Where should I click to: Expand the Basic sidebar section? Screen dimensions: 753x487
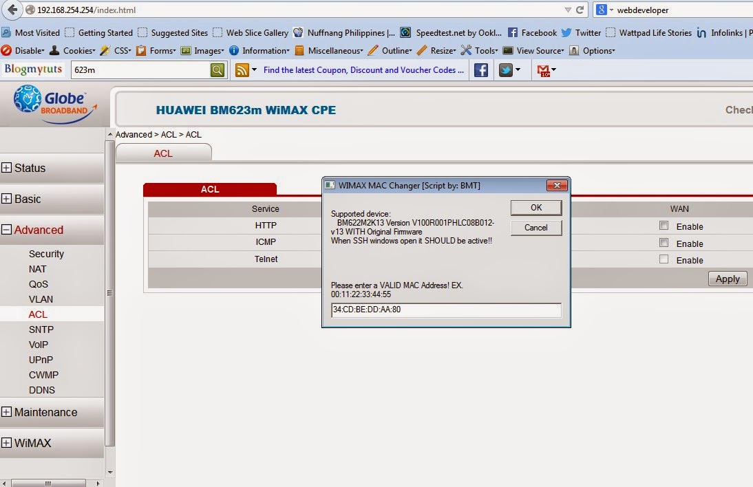coord(6,198)
